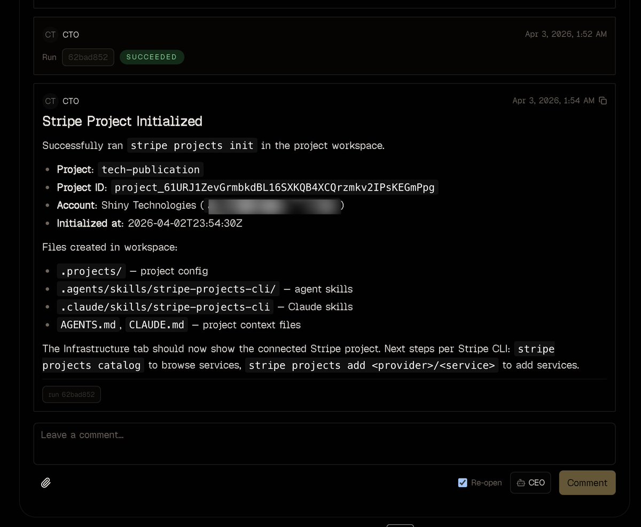641x527 pixels.
Task: Click the SUCCEEDED status badge
Action: [152, 57]
